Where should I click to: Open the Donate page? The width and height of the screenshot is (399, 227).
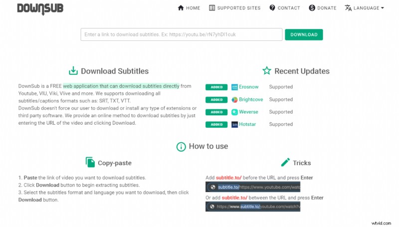pos(323,8)
